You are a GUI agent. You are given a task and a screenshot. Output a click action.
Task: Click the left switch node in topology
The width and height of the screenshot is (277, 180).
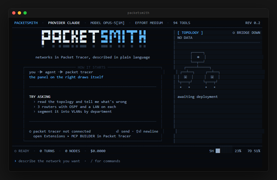(185, 77)
